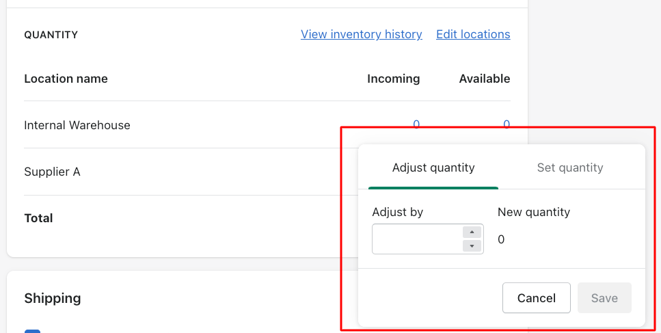The image size is (661, 333).
Task: Switch to Set quantity tab
Action: point(570,168)
